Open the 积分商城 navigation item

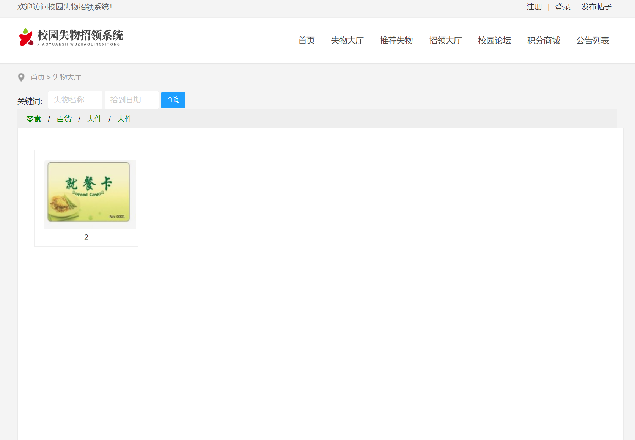(543, 41)
